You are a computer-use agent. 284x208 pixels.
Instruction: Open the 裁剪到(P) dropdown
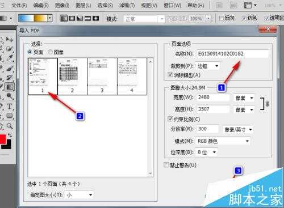[x=207, y=66]
